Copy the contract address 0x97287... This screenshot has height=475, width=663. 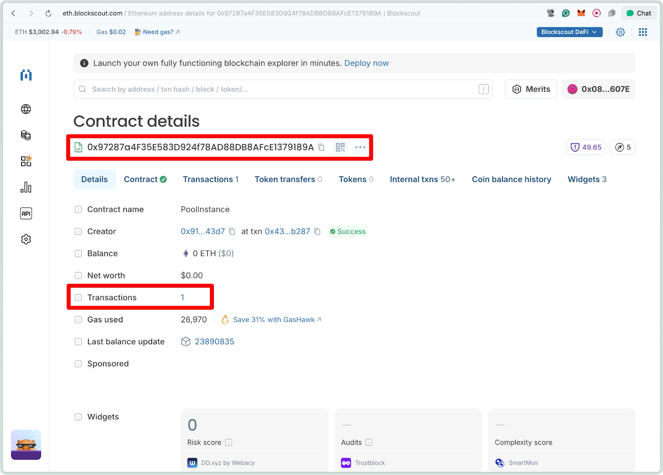pos(322,147)
